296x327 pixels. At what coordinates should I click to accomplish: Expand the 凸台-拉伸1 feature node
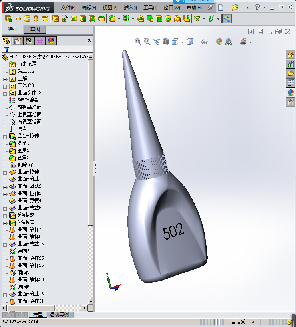(5, 137)
